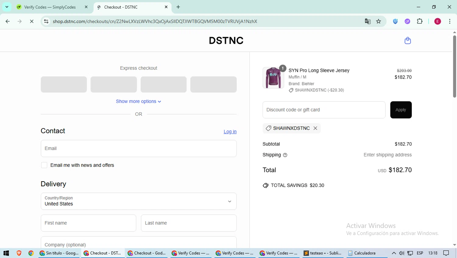Open the Windows Start menu
457x258 pixels.
click(6, 253)
